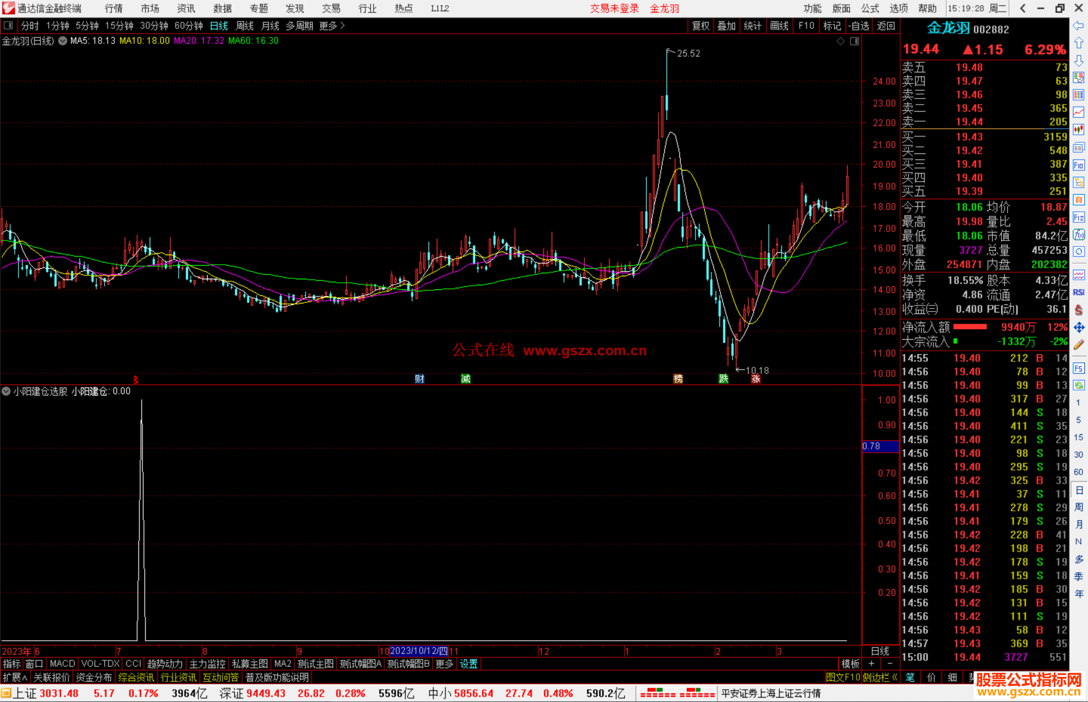Click the plus zoom-in chart button
Image resolution: width=1088 pixels, height=702 pixels.
click(x=872, y=664)
